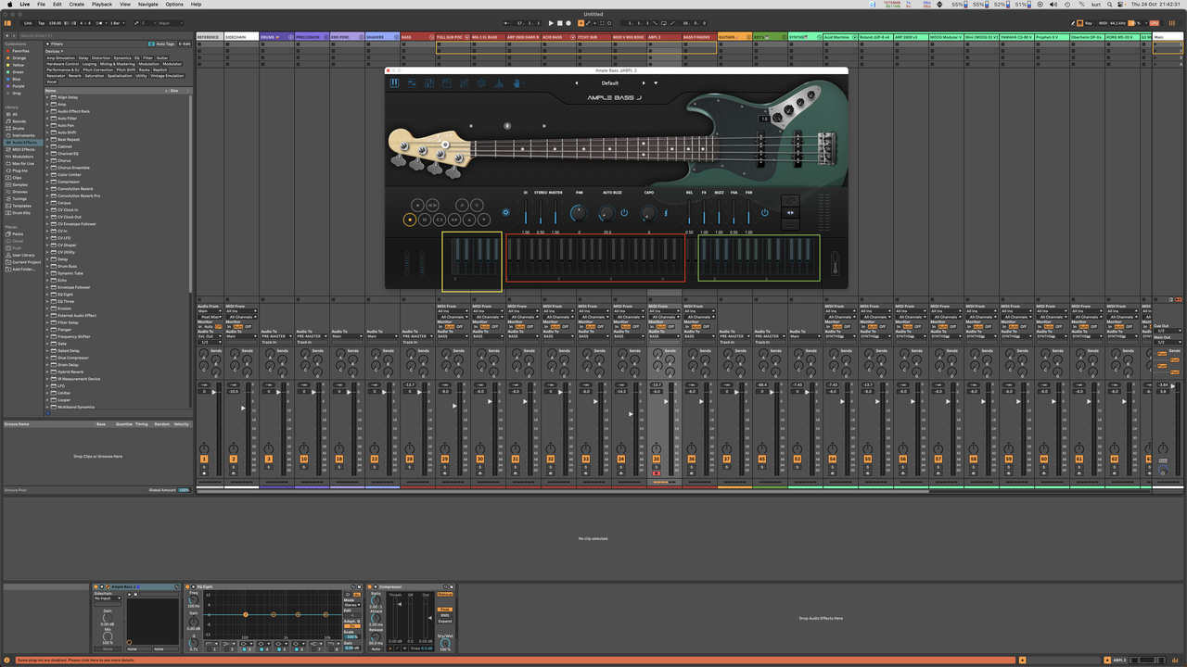Go to previous preset in Ample Bass

576,83
